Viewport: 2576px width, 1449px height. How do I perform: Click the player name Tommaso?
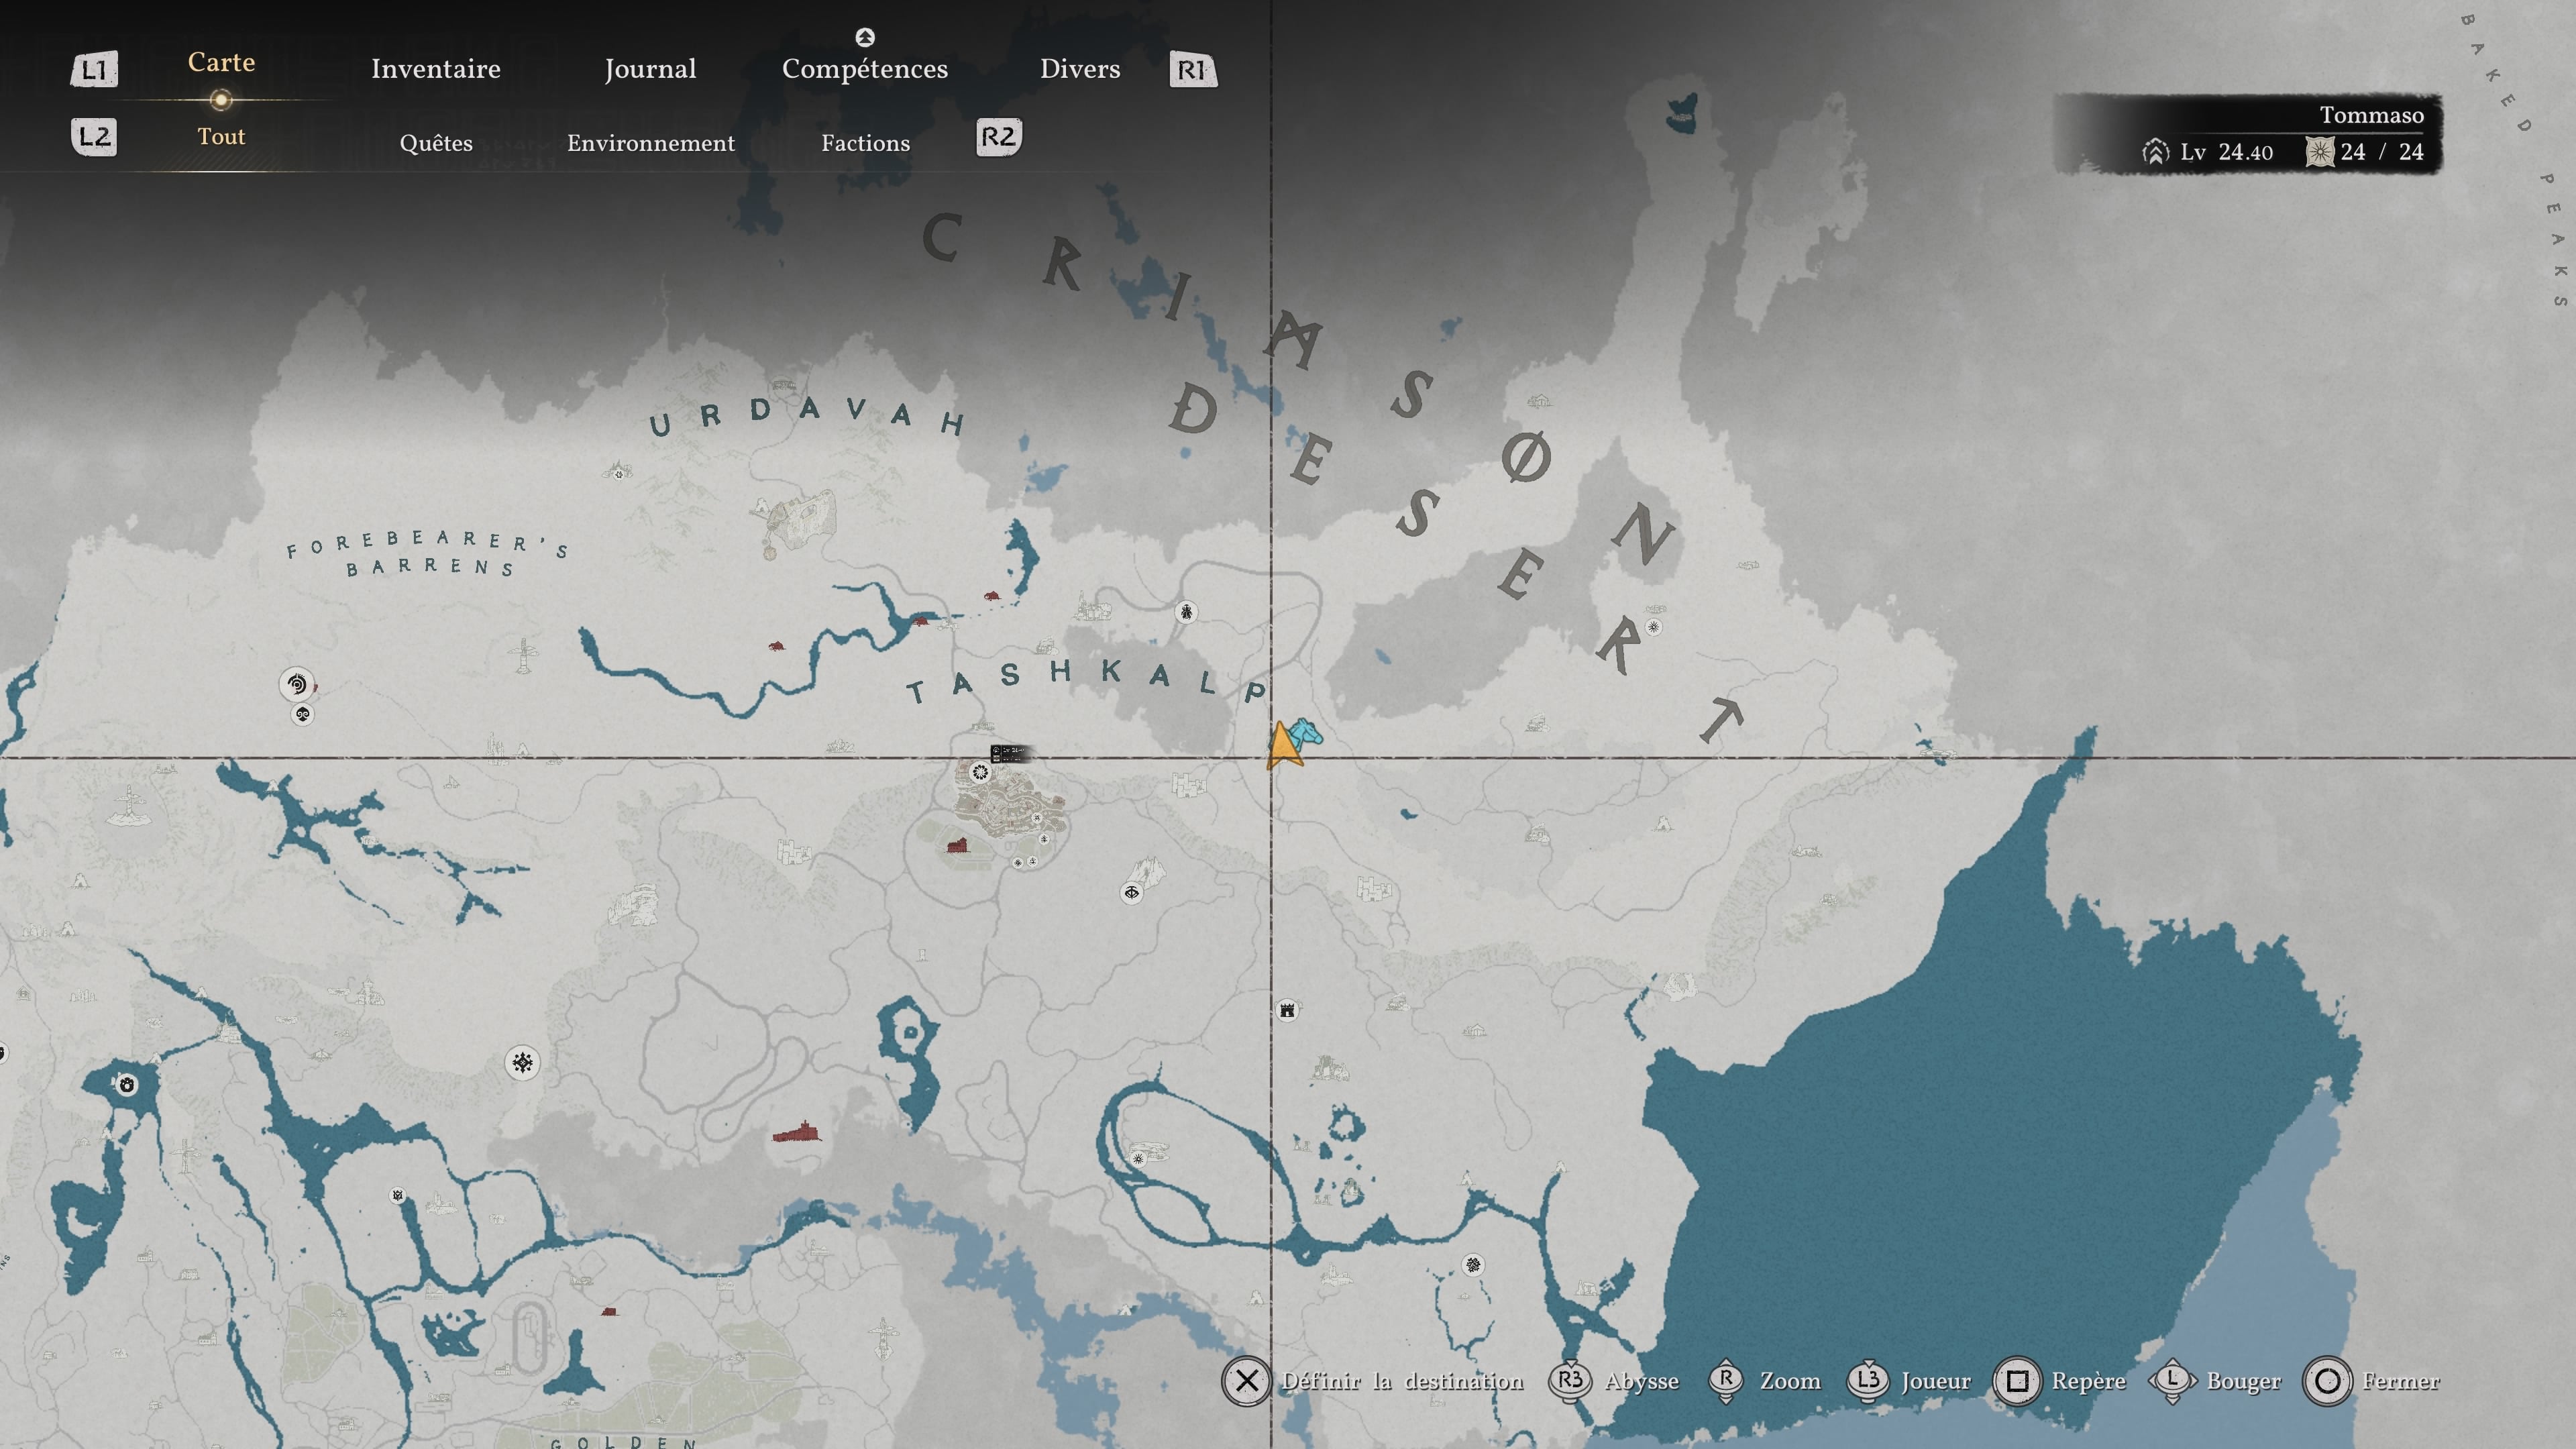(2372, 115)
